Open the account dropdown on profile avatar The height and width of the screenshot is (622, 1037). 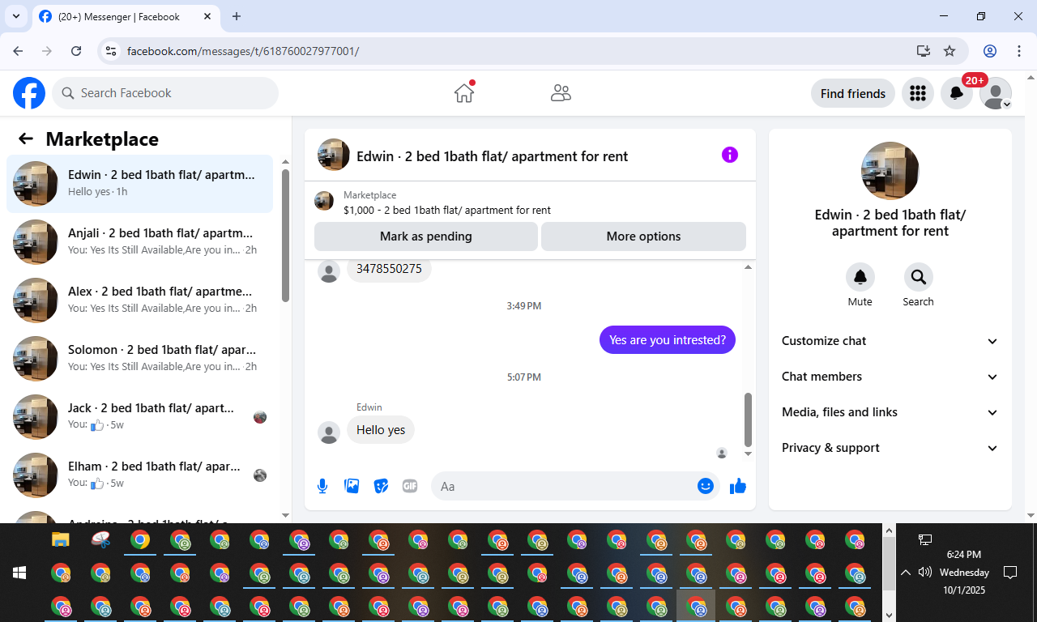coord(996,93)
